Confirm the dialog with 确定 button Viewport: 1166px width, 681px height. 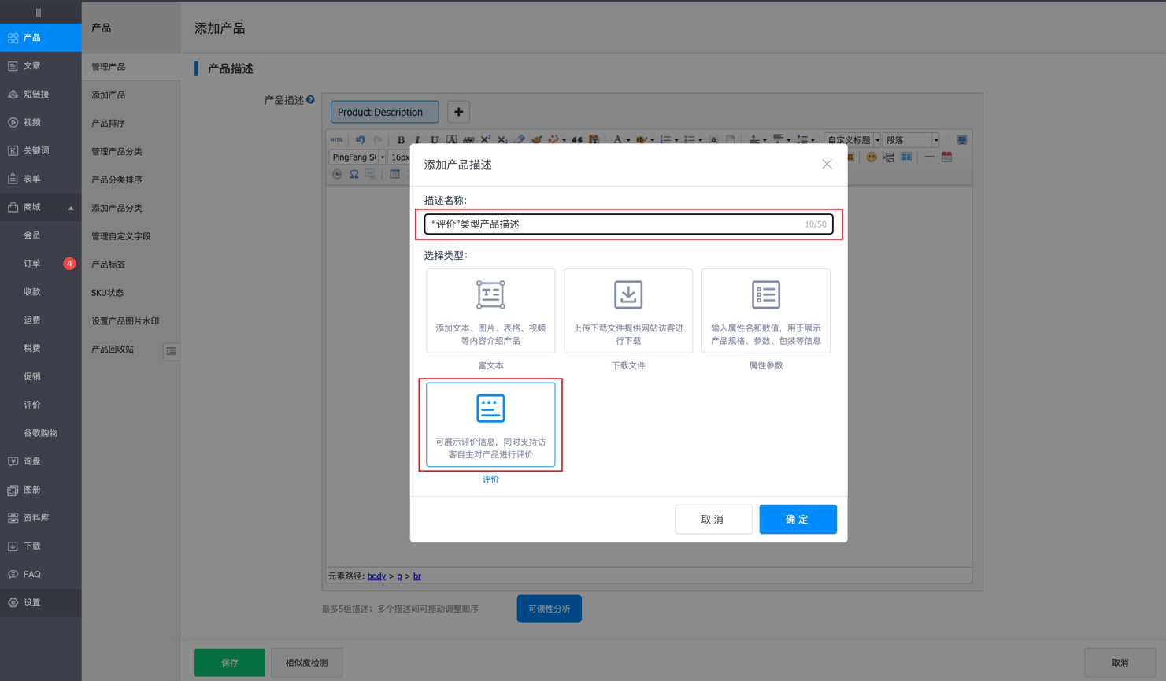(x=798, y=520)
